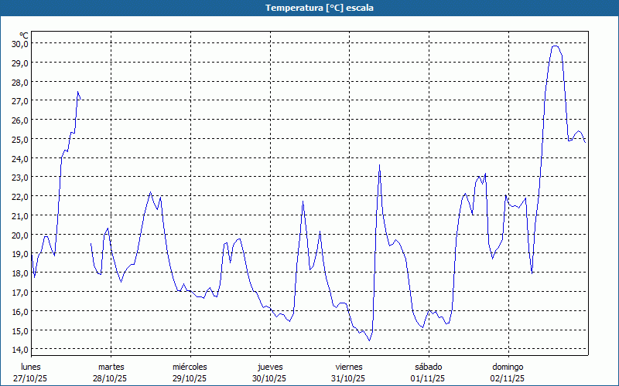Viewport: 619px width, 386px height.
Task: Click the temperature peak near 30 °C on Sunday
Action: tap(556, 46)
